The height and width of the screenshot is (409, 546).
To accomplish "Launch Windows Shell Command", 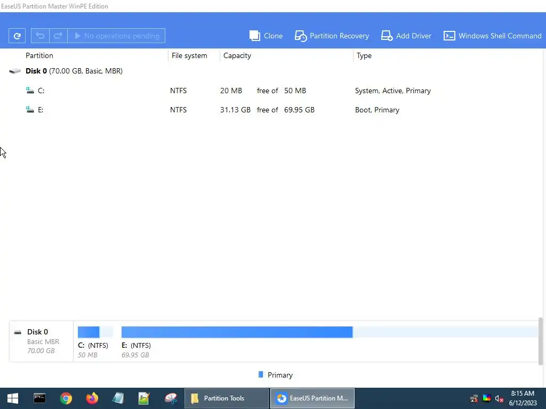I will point(492,36).
